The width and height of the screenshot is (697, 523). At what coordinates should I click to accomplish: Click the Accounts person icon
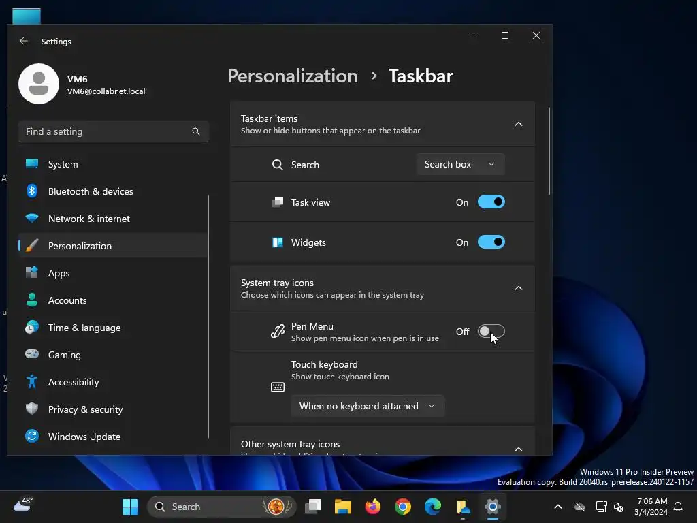click(x=31, y=300)
